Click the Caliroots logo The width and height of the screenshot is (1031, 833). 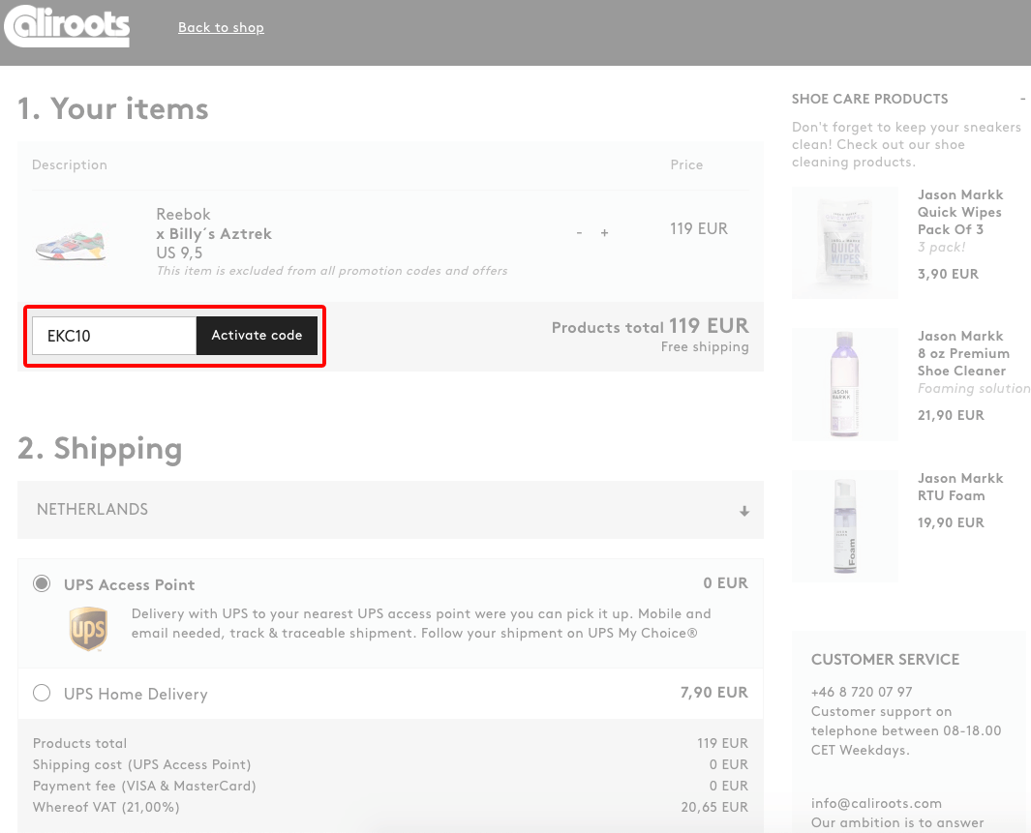coord(67,26)
